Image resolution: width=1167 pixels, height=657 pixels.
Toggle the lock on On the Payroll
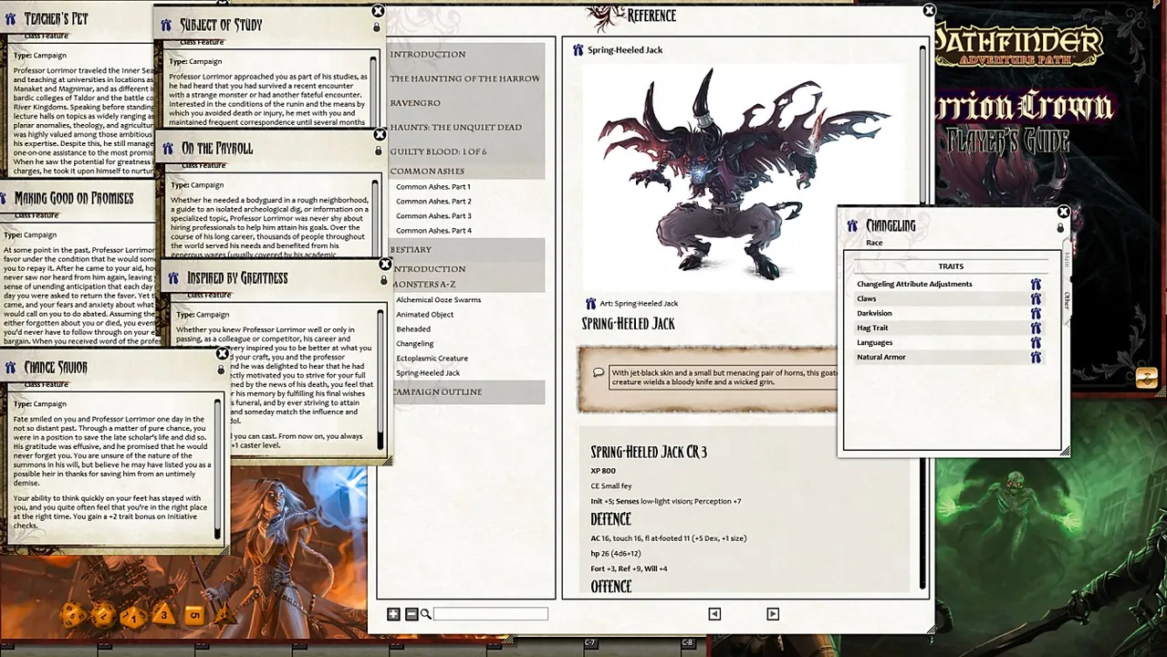click(378, 151)
